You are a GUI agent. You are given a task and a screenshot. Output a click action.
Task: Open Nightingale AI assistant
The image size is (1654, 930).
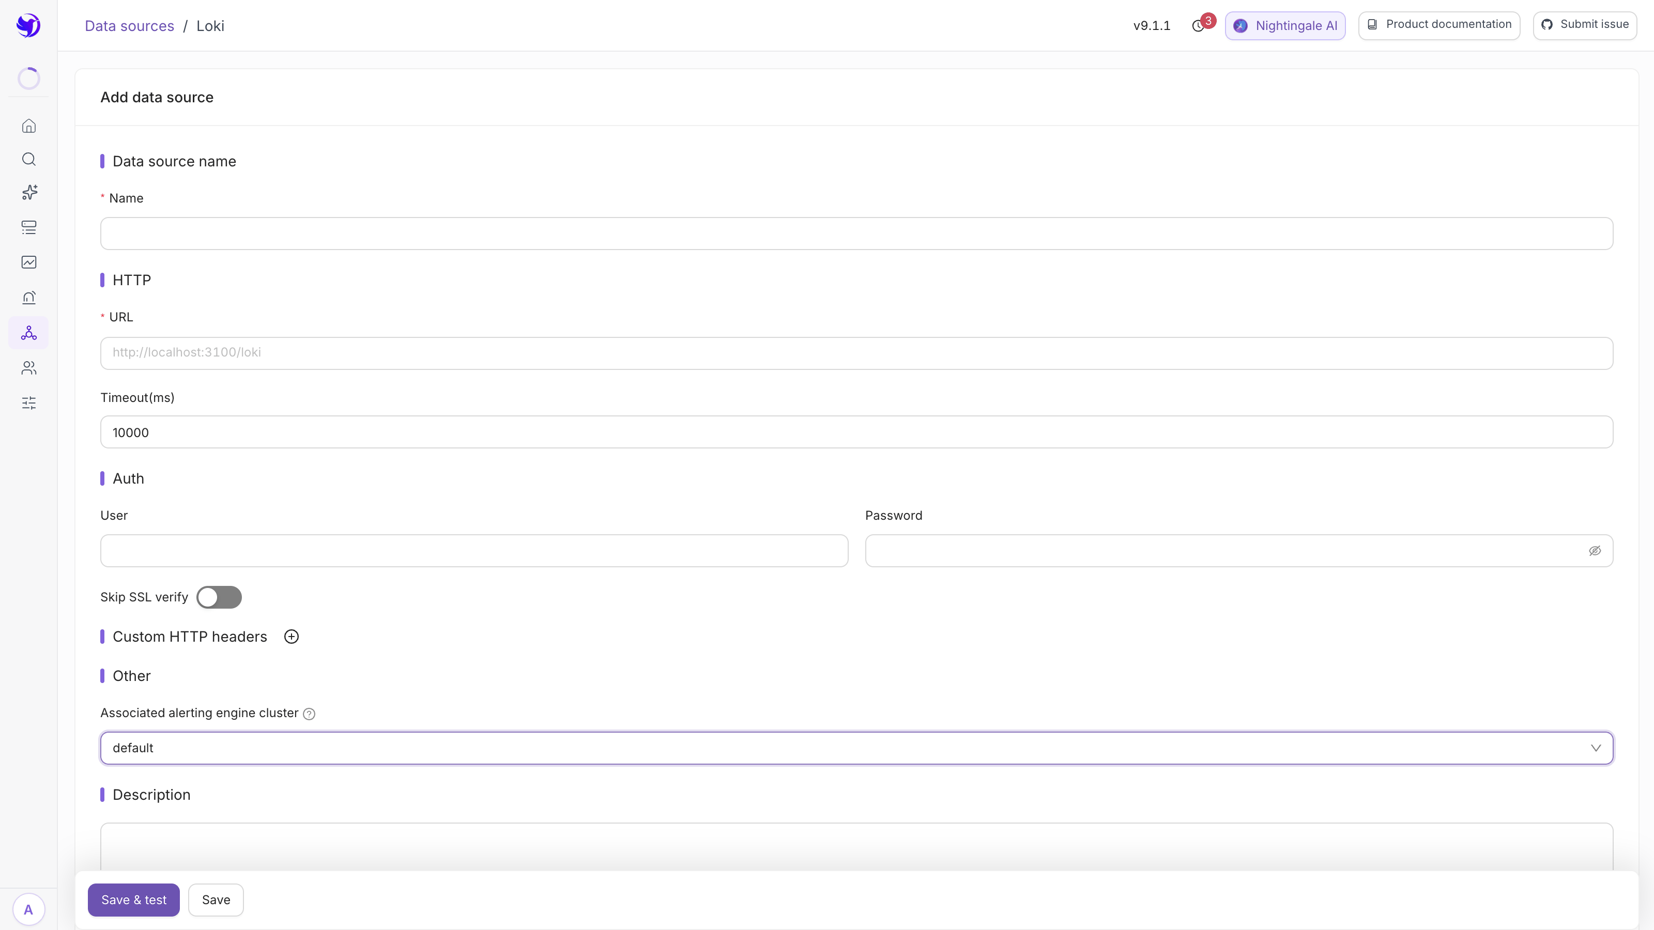1285,26
